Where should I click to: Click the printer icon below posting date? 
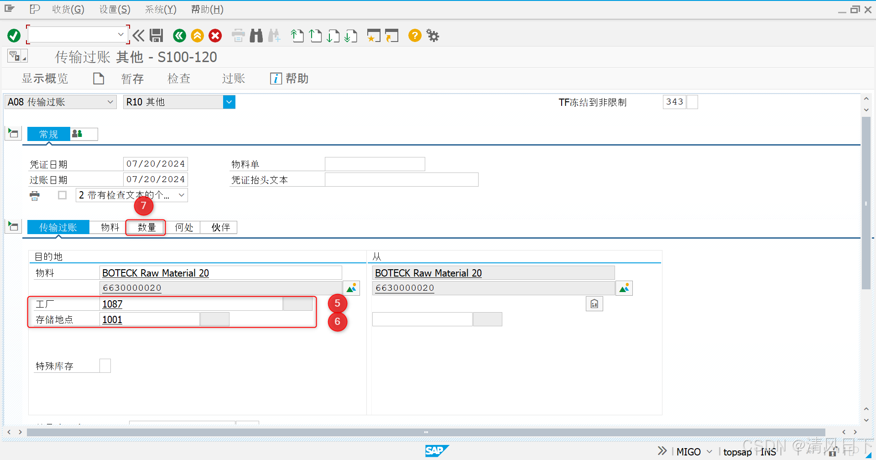click(35, 196)
